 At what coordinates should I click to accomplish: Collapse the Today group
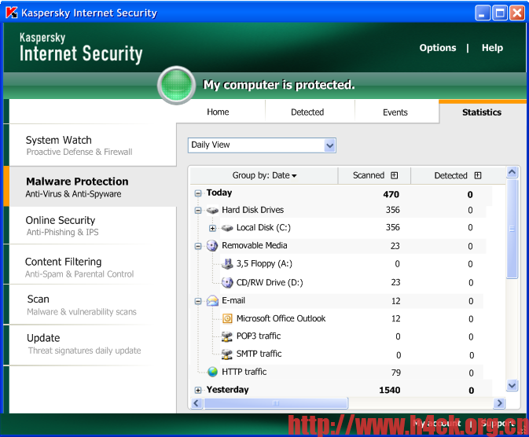(198, 193)
